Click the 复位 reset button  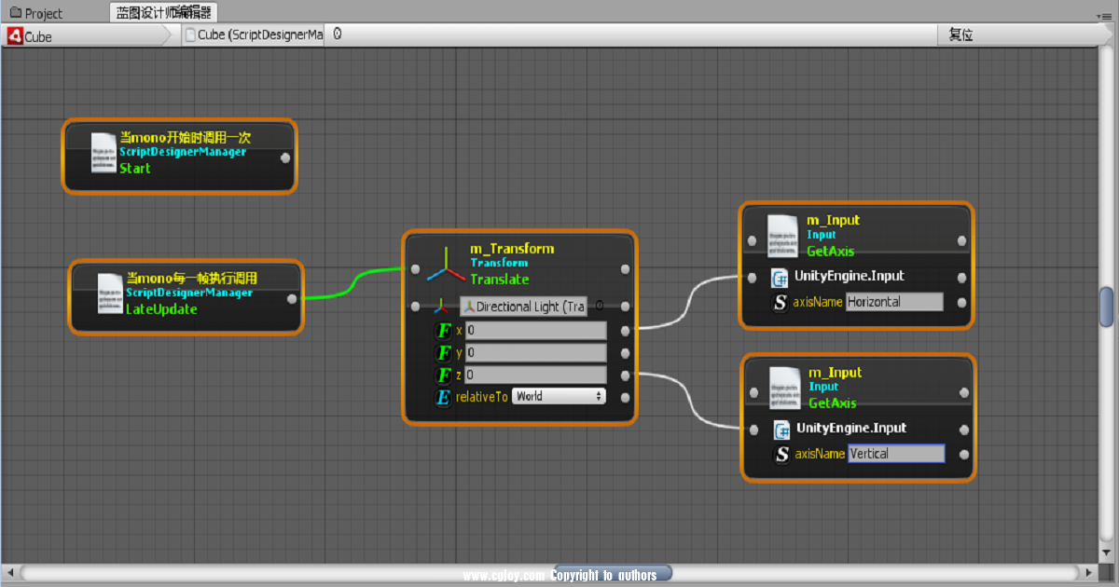coord(960,34)
